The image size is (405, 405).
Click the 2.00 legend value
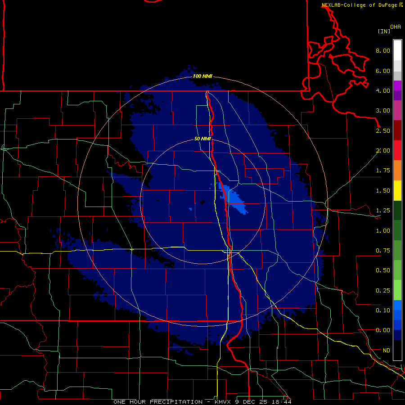click(383, 151)
